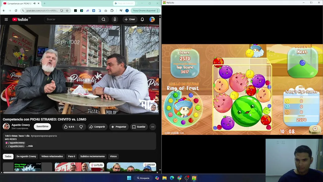The image size is (323, 182).
Task: Bookmark this page with the star icon
Action: click(x=67, y=11)
